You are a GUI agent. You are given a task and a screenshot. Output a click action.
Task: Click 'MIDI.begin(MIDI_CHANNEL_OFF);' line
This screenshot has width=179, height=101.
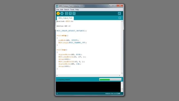(x=73, y=43)
